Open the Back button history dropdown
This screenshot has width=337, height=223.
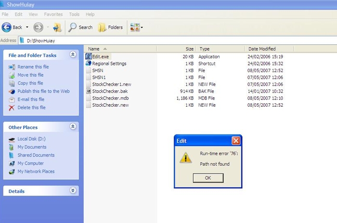27,27
